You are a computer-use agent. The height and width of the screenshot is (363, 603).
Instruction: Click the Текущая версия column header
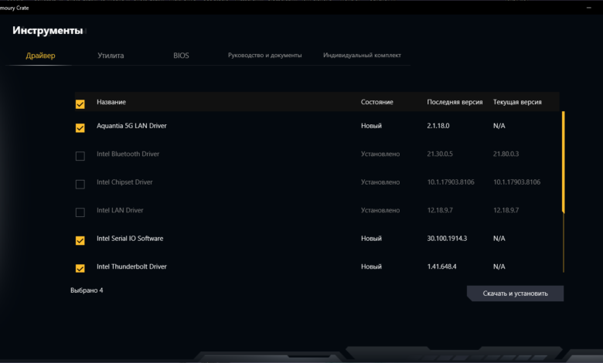point(517,102)
